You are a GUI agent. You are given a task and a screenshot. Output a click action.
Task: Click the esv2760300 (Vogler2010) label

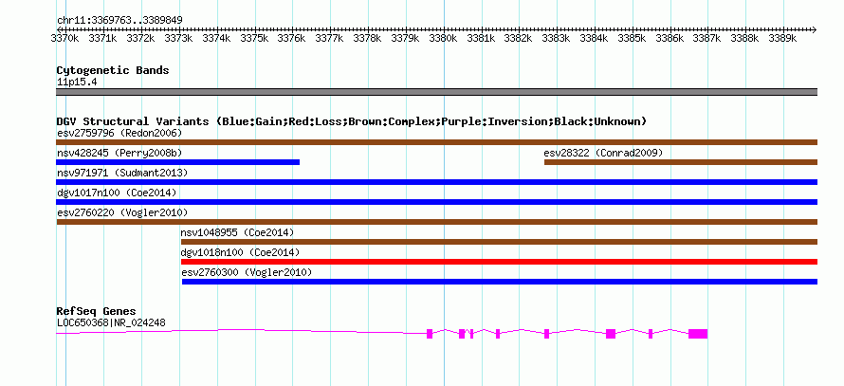[x=248, y=272]
